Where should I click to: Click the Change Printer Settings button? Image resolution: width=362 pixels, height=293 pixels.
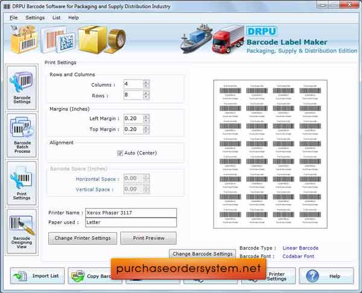coord(83,238)
